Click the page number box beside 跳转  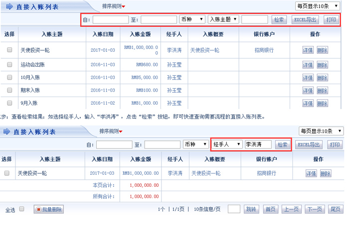pyautogui.click(x=234, y=210)
